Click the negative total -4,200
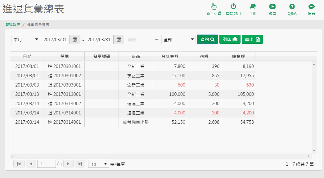The height and width of the screenshot is (178, 324). (x=247, y=113)
